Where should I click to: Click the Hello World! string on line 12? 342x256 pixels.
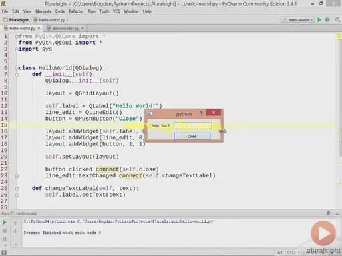coord(136,106)
